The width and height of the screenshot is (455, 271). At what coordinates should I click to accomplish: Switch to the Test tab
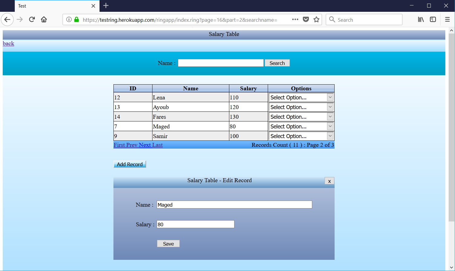pos(45,6)
